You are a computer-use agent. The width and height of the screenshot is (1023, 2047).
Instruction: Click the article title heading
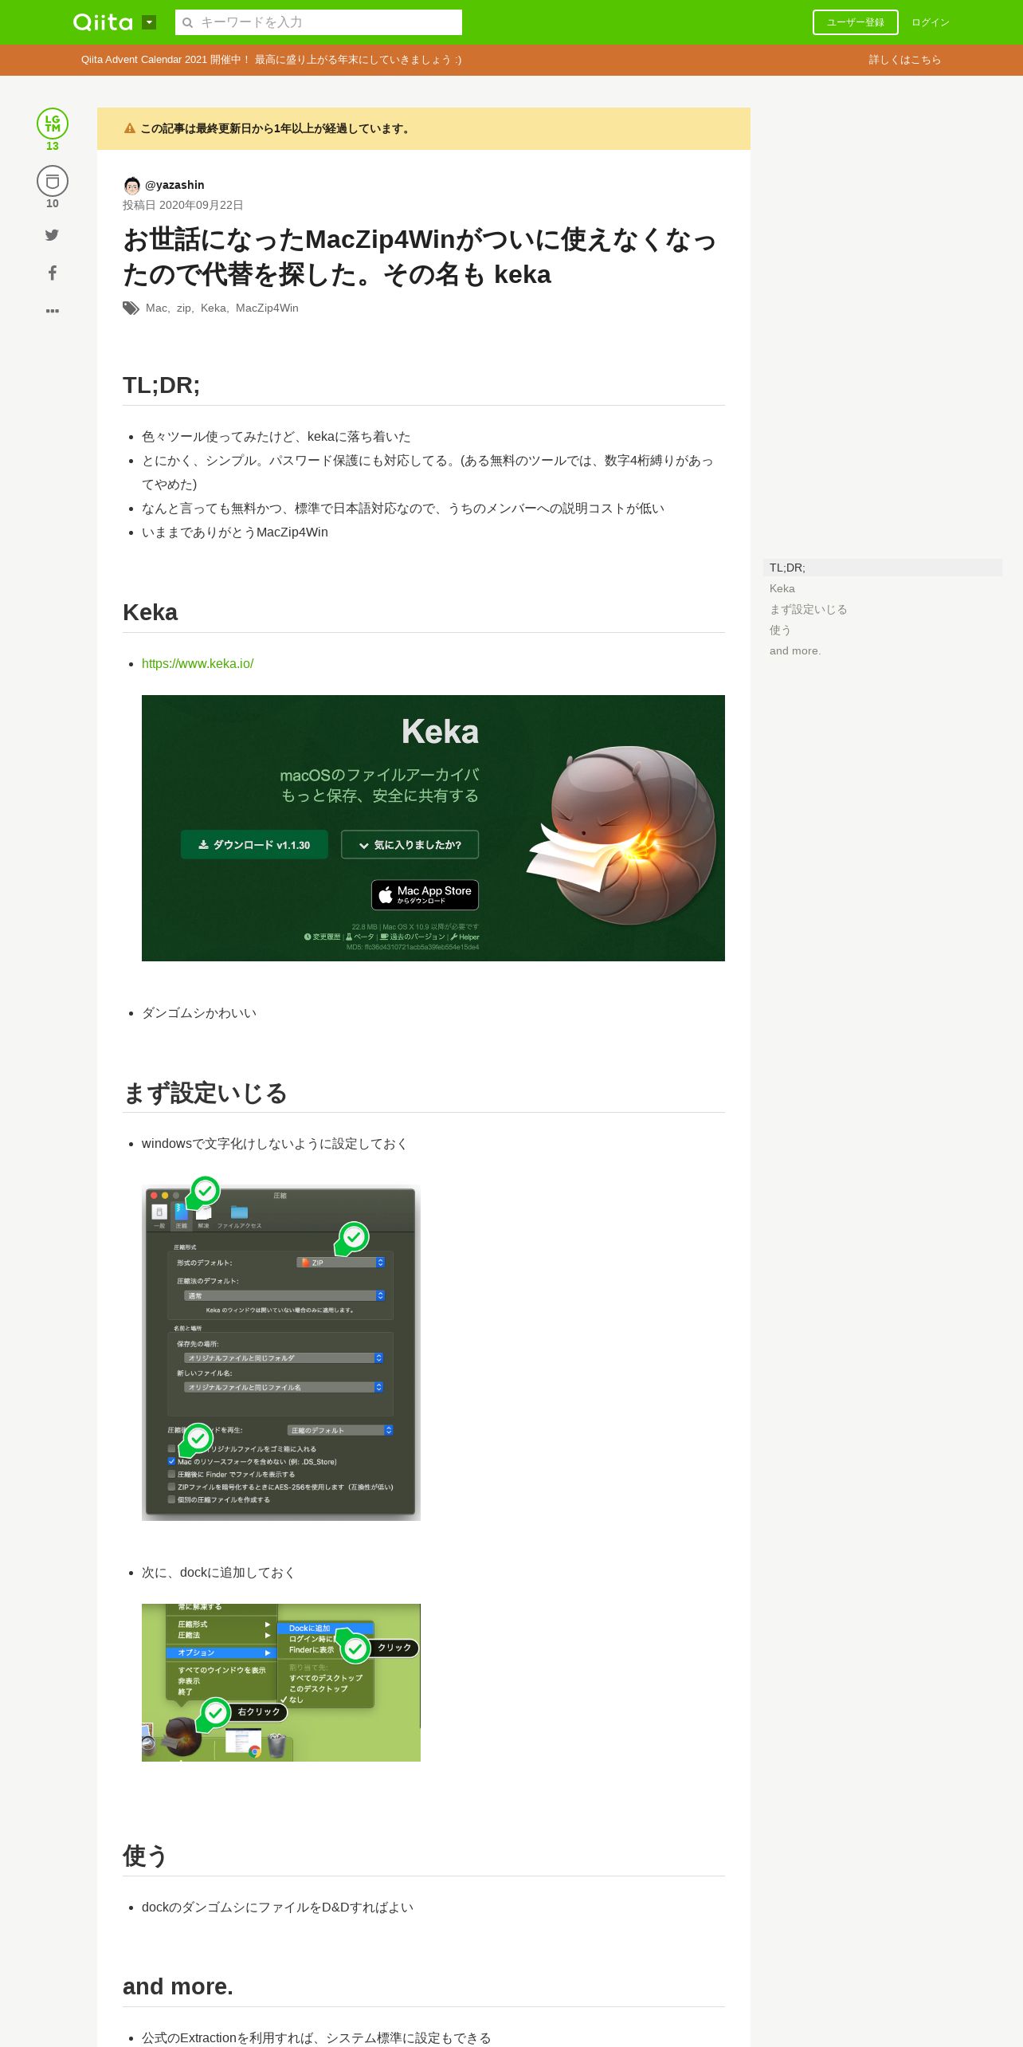point(421,257)
